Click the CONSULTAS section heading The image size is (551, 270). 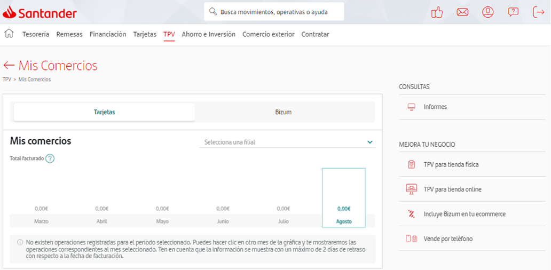(x=414, y=87)
